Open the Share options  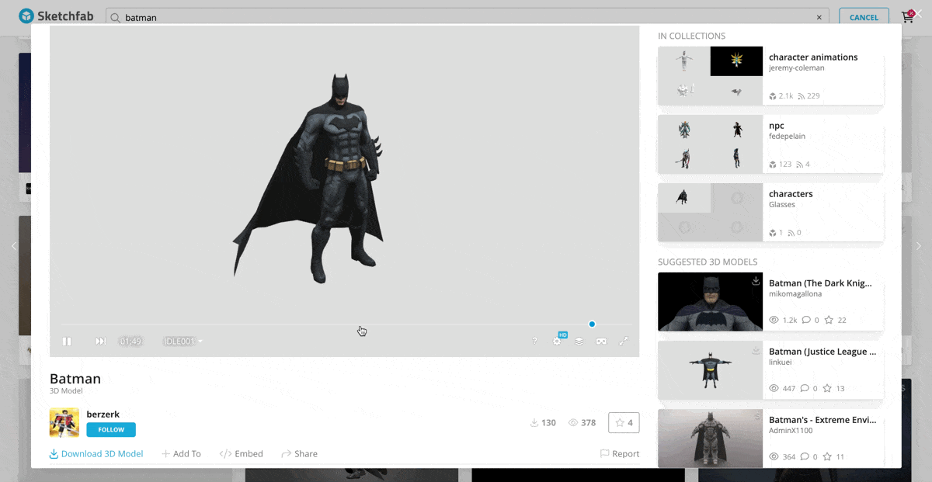pyautogui.click(x=299, y=454)
